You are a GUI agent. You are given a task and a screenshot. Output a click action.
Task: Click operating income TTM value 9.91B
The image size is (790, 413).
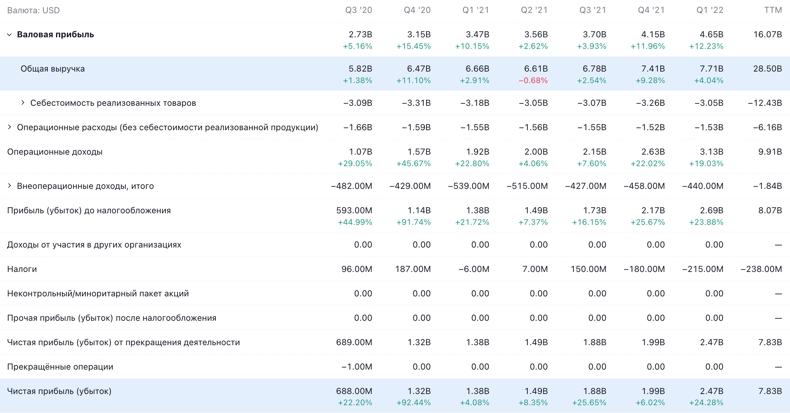tap(770, 152)
